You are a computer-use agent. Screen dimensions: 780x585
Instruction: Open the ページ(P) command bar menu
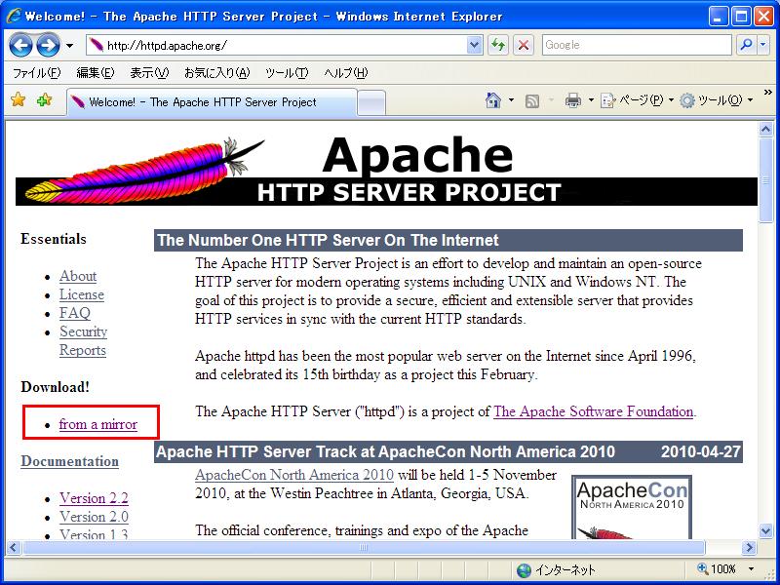pos(638,100)
